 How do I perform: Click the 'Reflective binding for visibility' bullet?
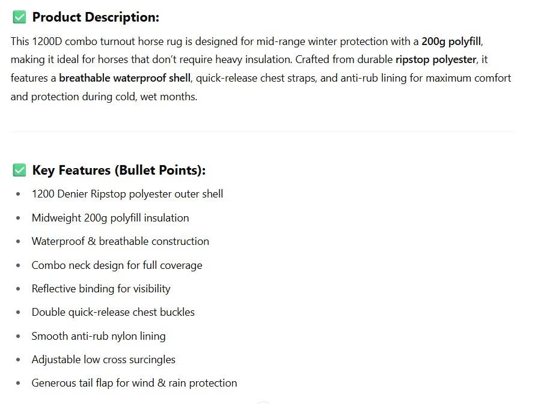tap(101, 289)
